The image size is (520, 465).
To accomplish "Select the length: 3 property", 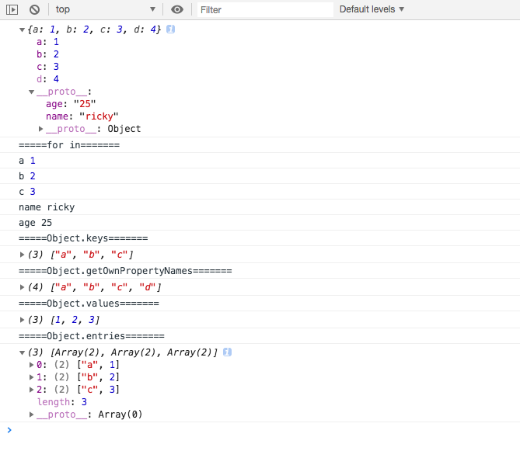I will click(62, 402).
